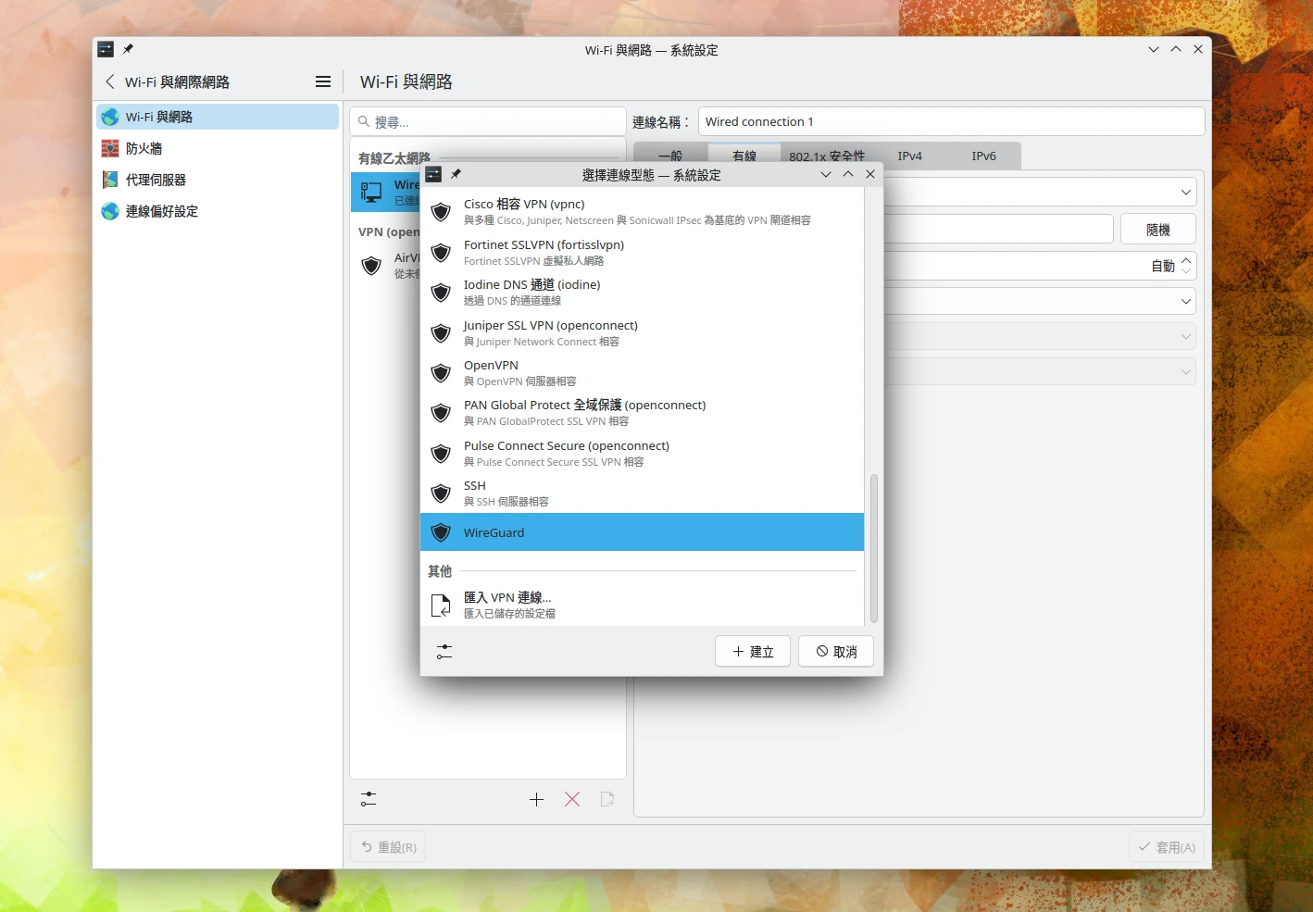This screenshot has height=912, width=1313.
Task: Click the 隨機 random button
Action: (1157, 229)
